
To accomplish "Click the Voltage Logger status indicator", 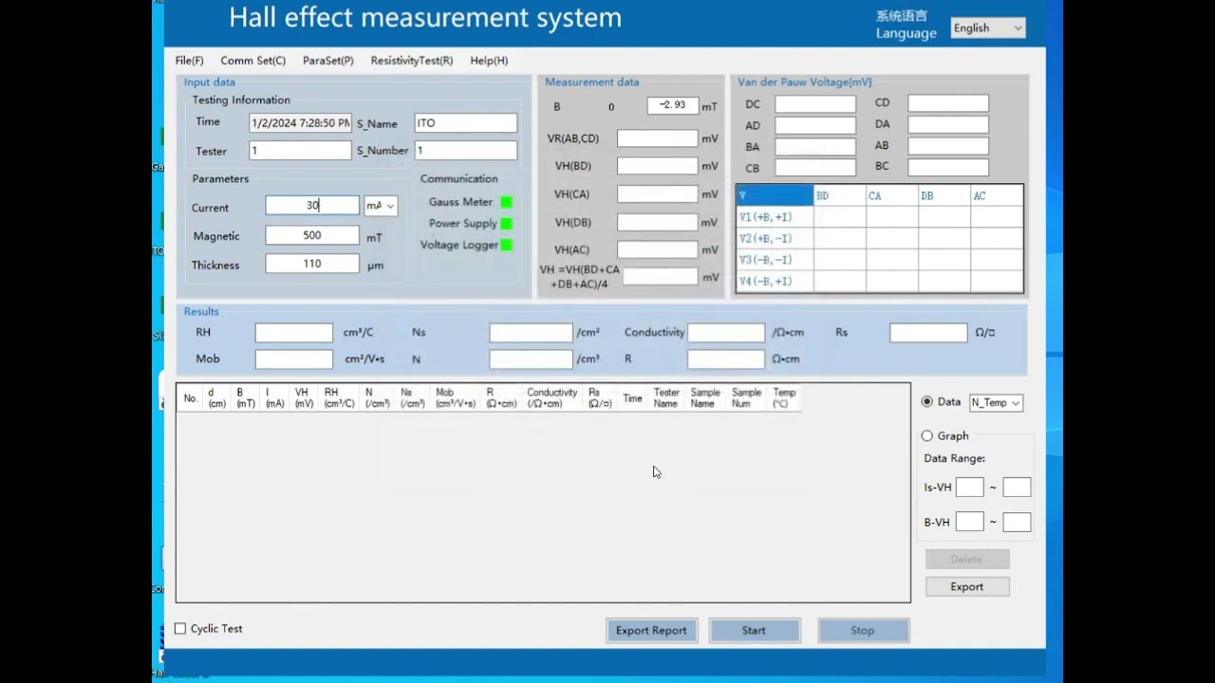I will (506, 245).
